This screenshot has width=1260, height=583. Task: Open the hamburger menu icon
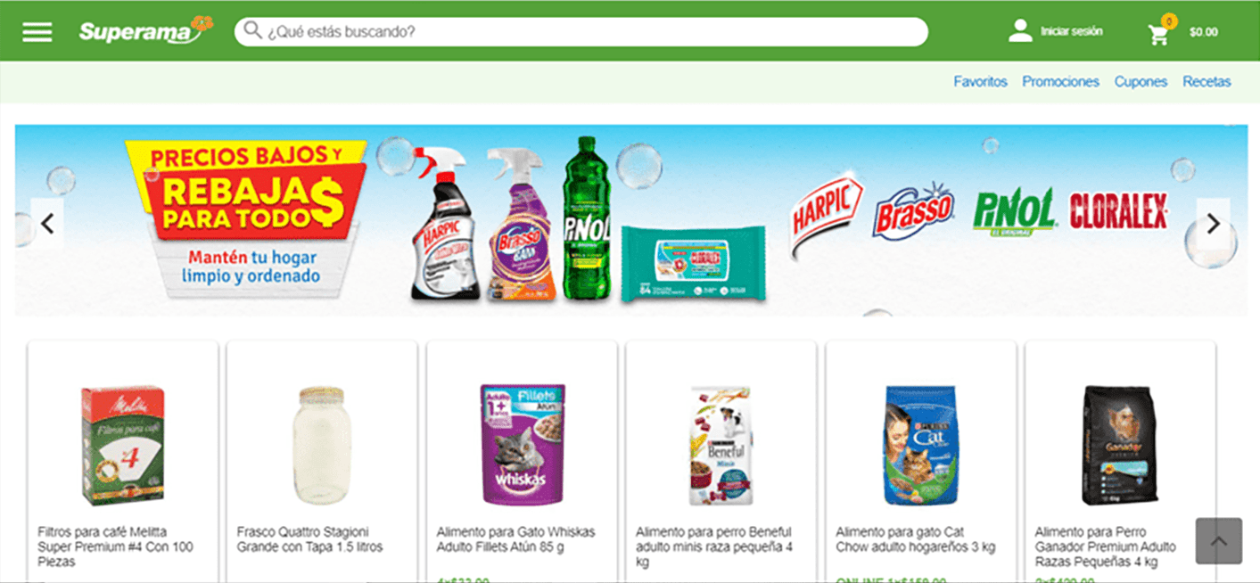point(37,32)
